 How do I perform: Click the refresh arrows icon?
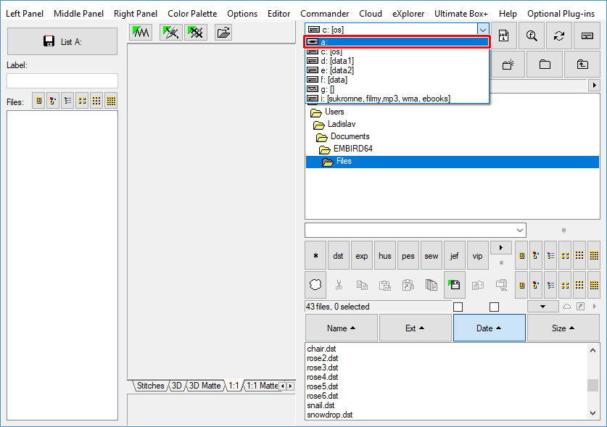click(559, 36)
